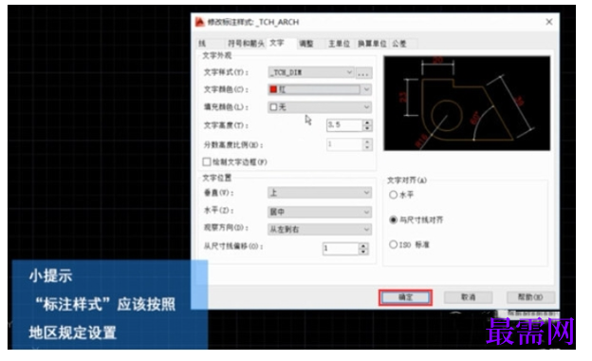
Task: Click the 取消 button
Action: click(x=468, y=297)
